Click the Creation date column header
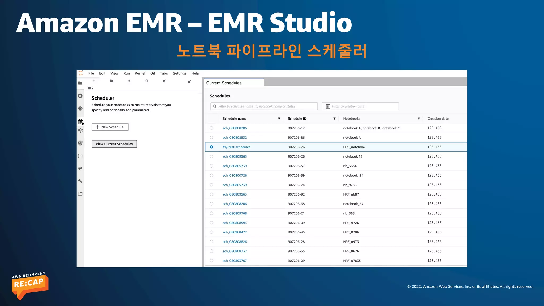This screenshot has width=544, height=306. click(x=438, y=119)
